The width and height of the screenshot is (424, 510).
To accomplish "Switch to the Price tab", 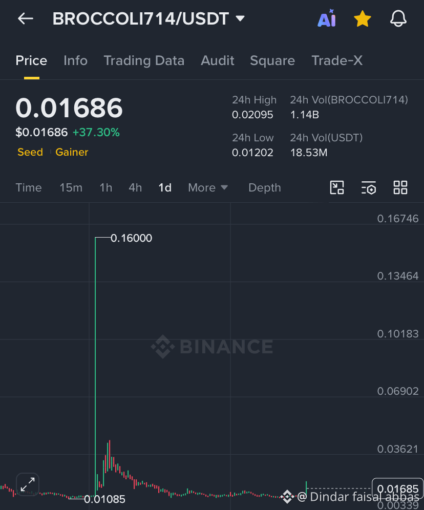I will point(31,60).
